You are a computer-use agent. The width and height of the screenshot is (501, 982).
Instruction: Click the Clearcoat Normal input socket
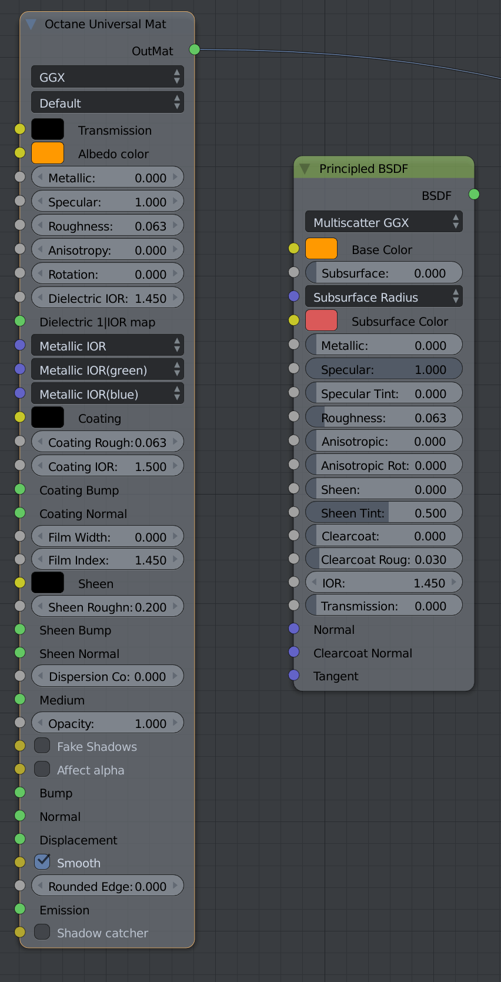click(294, 652)
